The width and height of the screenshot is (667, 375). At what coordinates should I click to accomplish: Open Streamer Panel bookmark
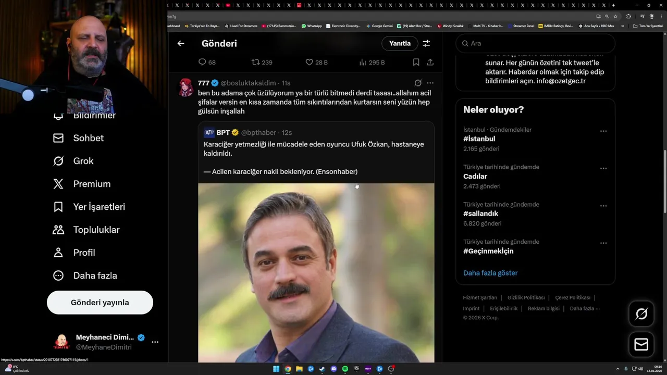coord(521,26)
